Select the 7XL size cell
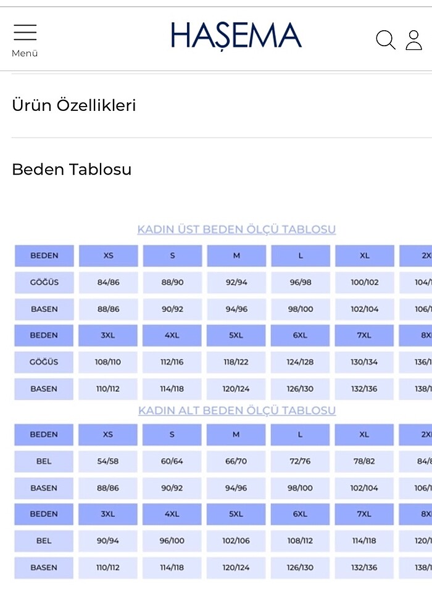The image size is (432, 604). [x=364, y=334]
